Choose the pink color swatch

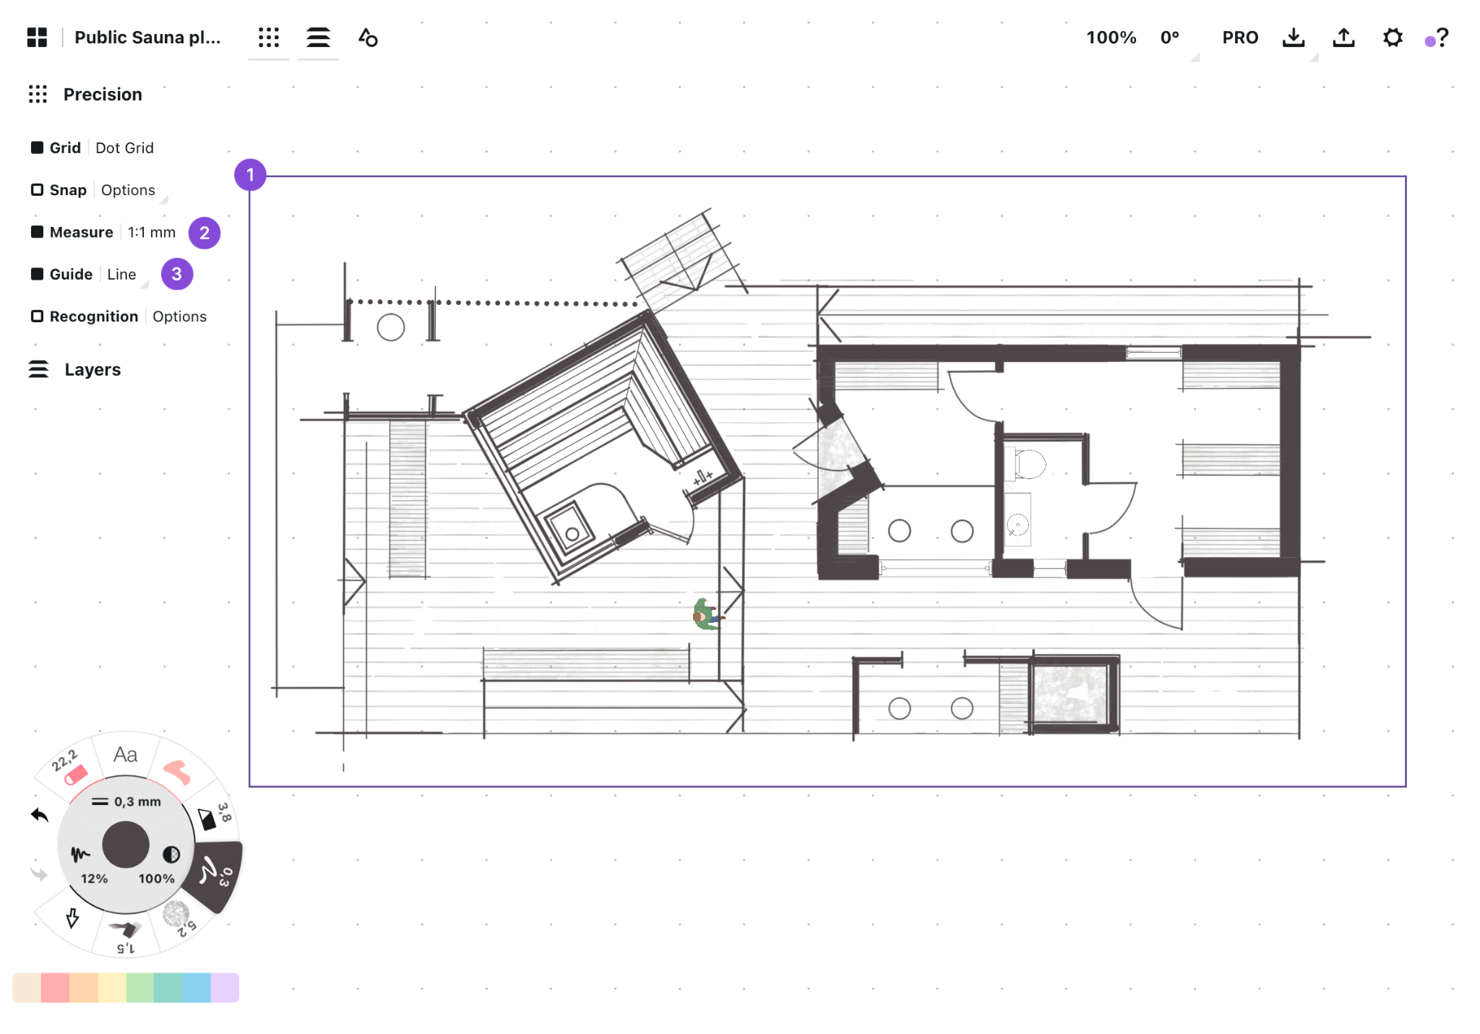coord(55,987)
